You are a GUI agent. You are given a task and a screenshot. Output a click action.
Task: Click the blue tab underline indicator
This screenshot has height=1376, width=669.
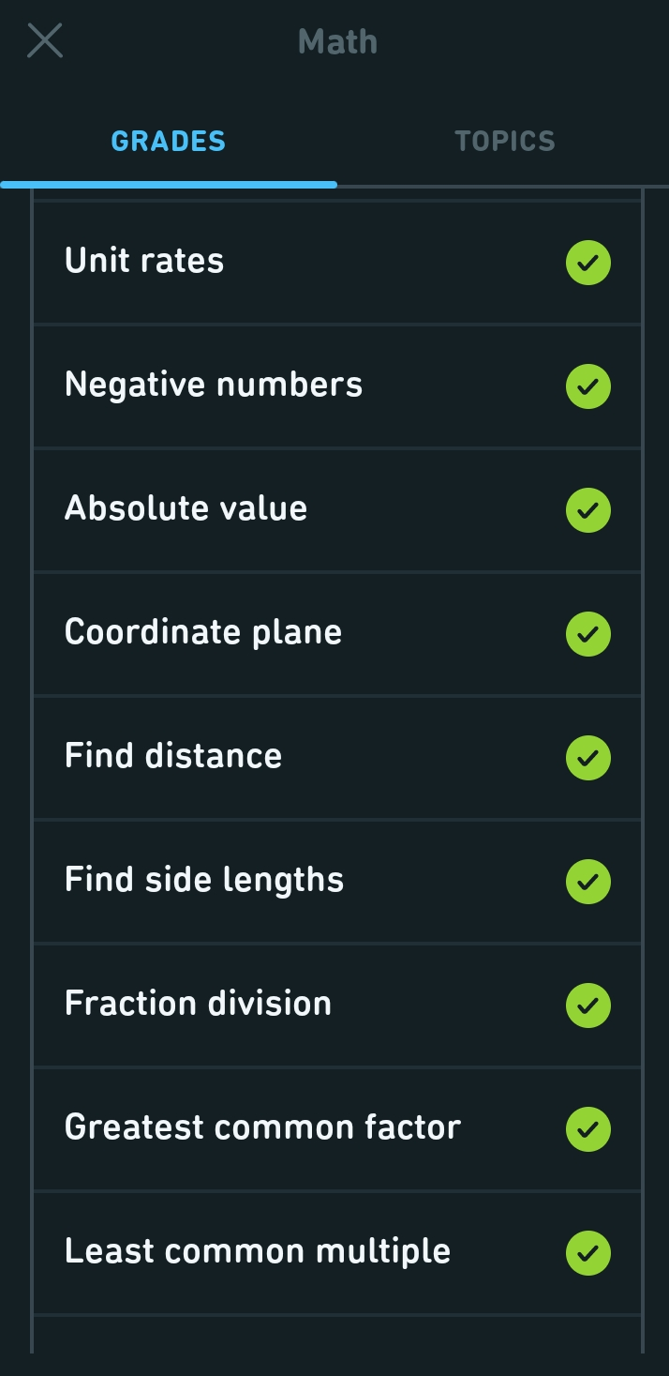168,183
